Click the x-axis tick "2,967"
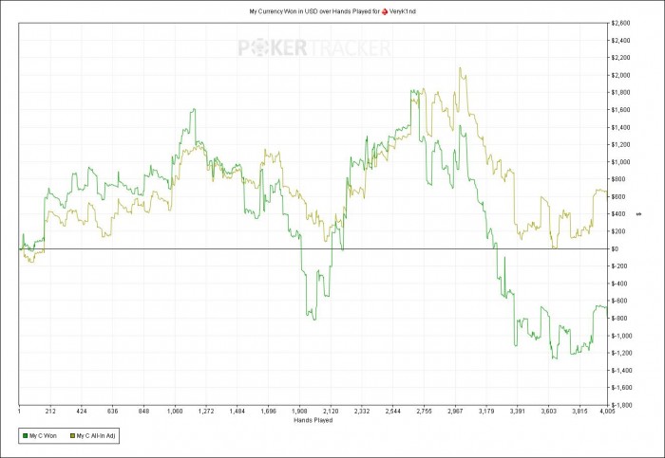Image resolution: width=665 pixels, height=458 pixels. tap(455, 411)
